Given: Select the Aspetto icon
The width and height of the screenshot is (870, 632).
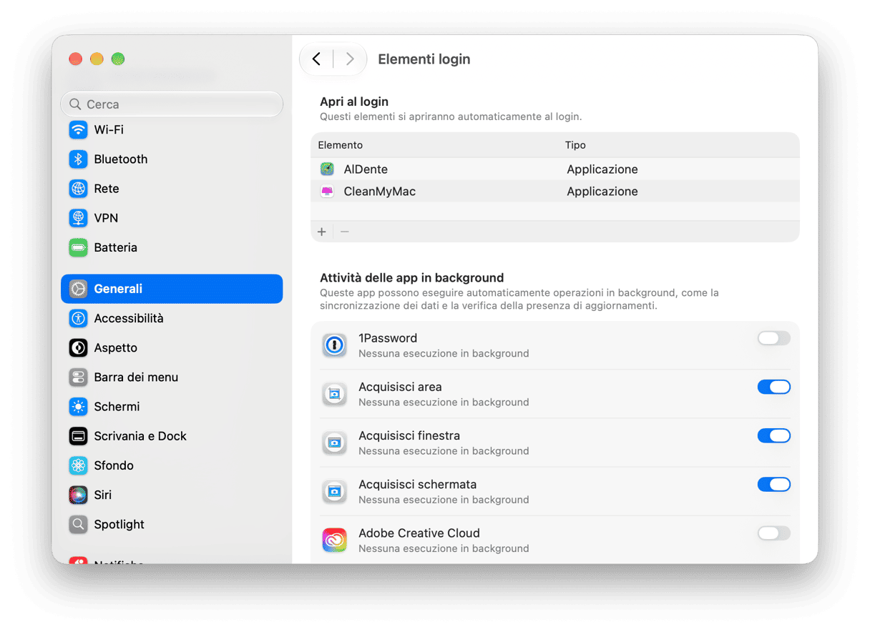Looking at the screenshot, I should pos(78,347).
